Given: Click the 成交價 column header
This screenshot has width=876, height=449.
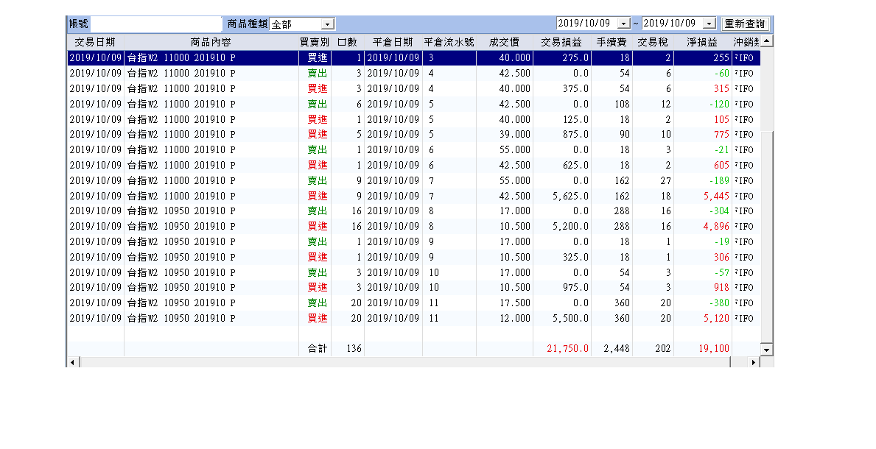Looking at the screenshot, I should pyautogui.click(x=505, y=42).
